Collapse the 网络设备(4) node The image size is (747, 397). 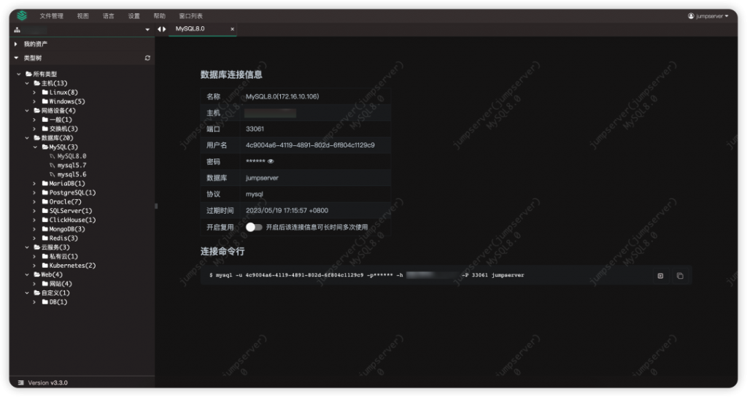(x=27, y=111)
